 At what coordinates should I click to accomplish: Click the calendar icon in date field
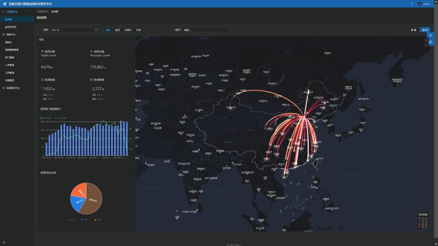(96, 30)
